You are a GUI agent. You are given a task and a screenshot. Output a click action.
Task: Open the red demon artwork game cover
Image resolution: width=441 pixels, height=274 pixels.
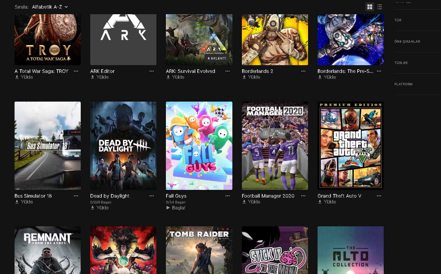tap(123, 250)
